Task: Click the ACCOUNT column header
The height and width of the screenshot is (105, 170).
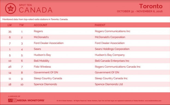Action: click(x=40, y=25)
